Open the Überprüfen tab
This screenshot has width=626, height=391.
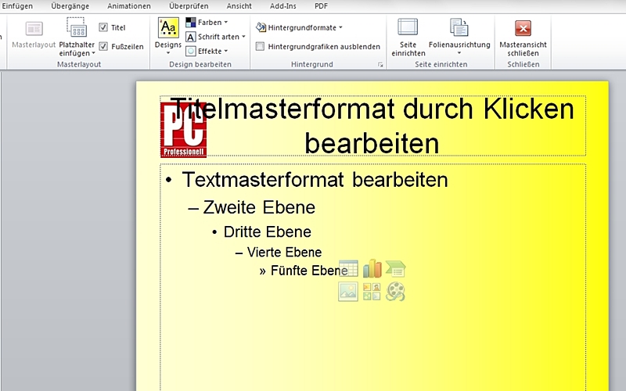[189, 6]
